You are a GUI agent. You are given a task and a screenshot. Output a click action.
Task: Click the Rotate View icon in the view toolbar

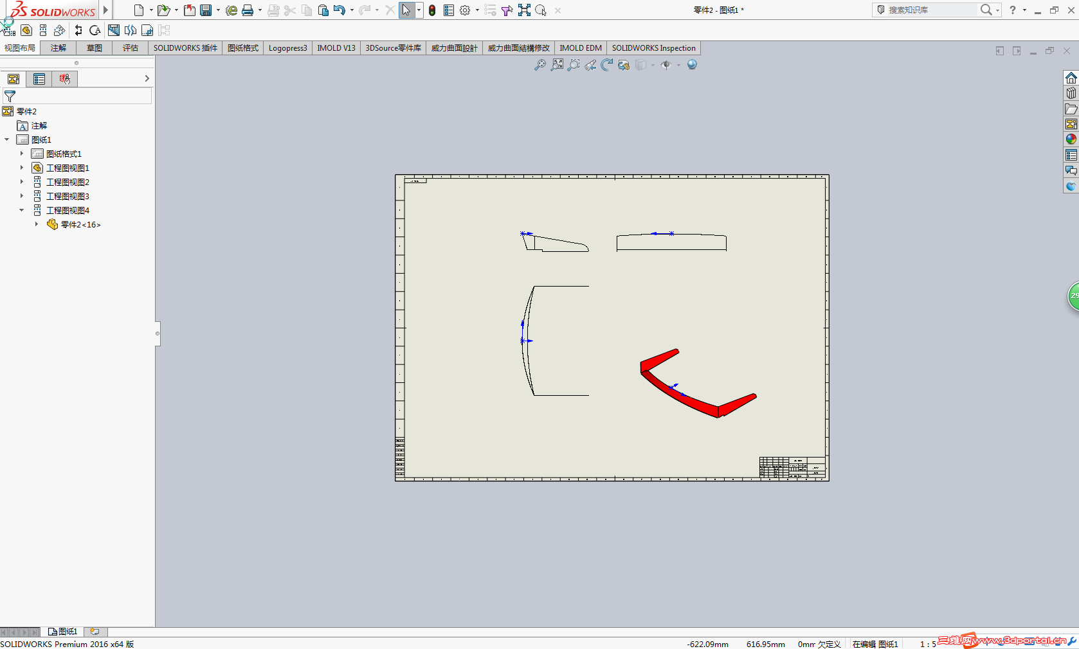(x=607, y=65)
